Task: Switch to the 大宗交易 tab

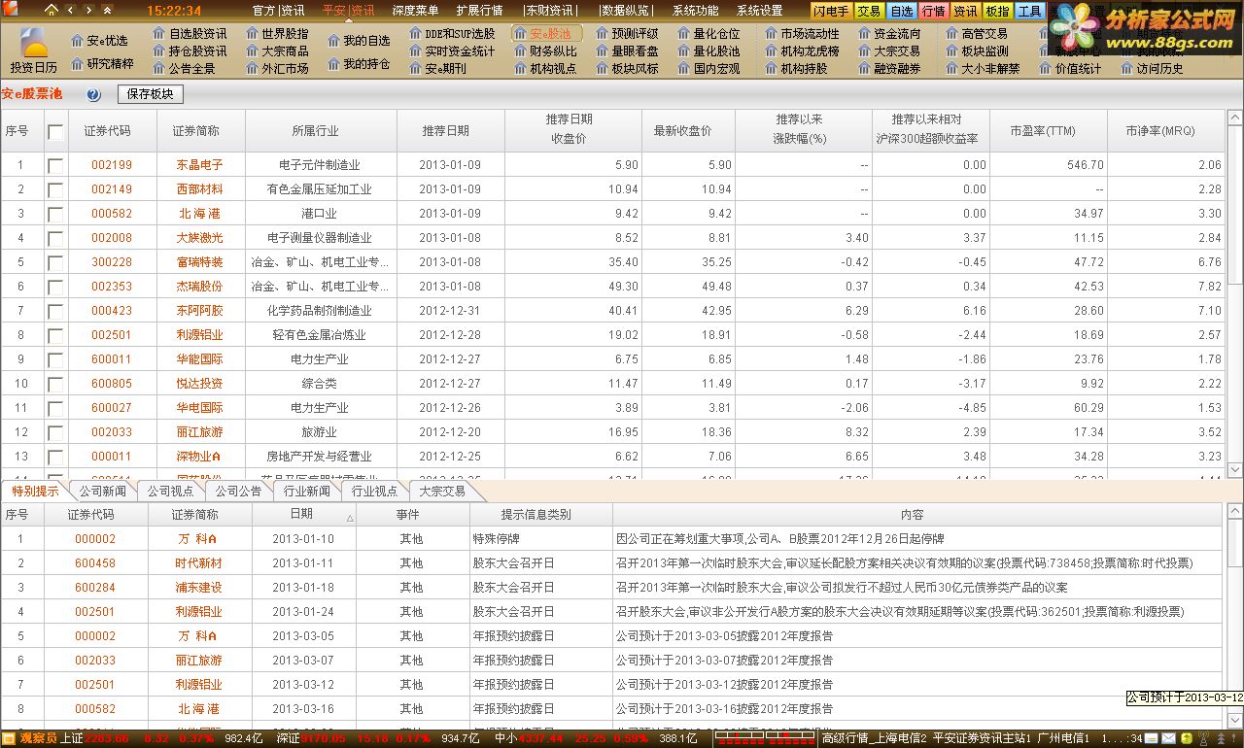Action: (x=442, y=492)
